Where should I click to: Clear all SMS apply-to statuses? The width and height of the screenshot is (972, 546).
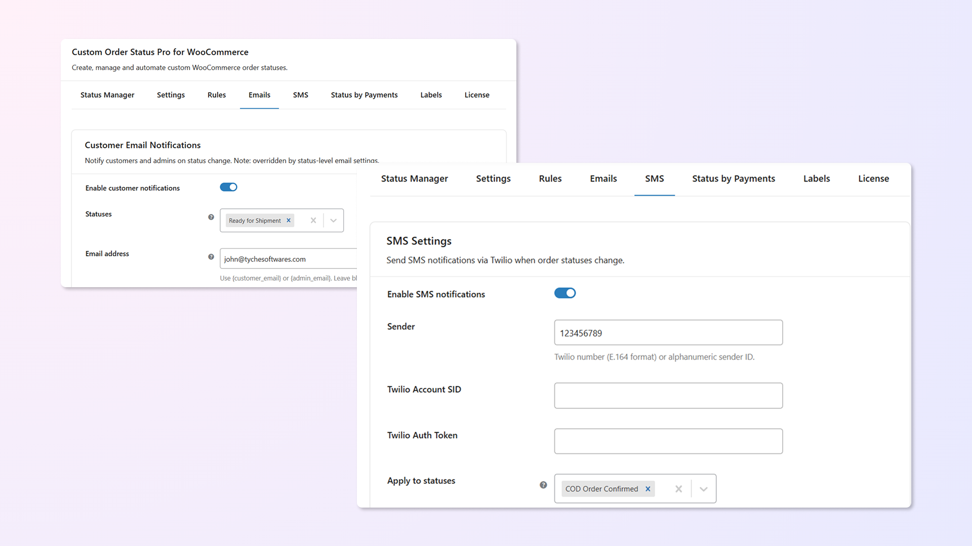(x=678, y=489)
